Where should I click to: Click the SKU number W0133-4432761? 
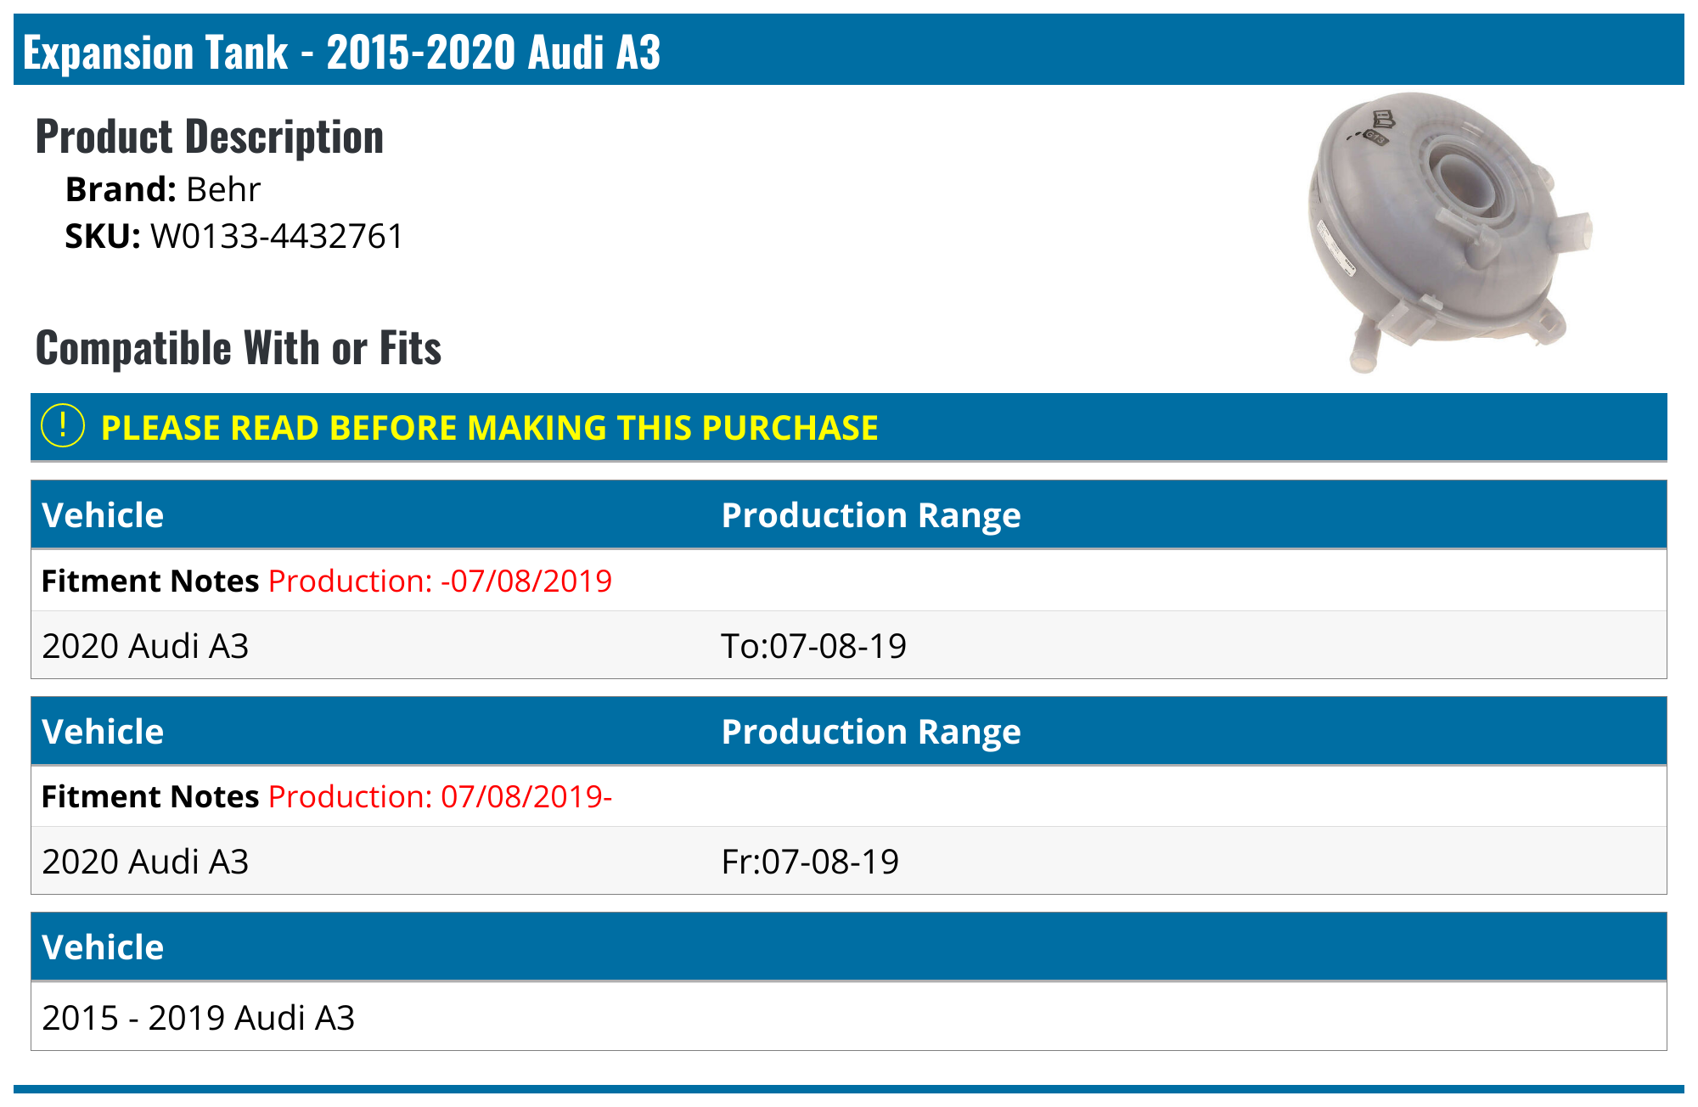click(x=277, y=236)
